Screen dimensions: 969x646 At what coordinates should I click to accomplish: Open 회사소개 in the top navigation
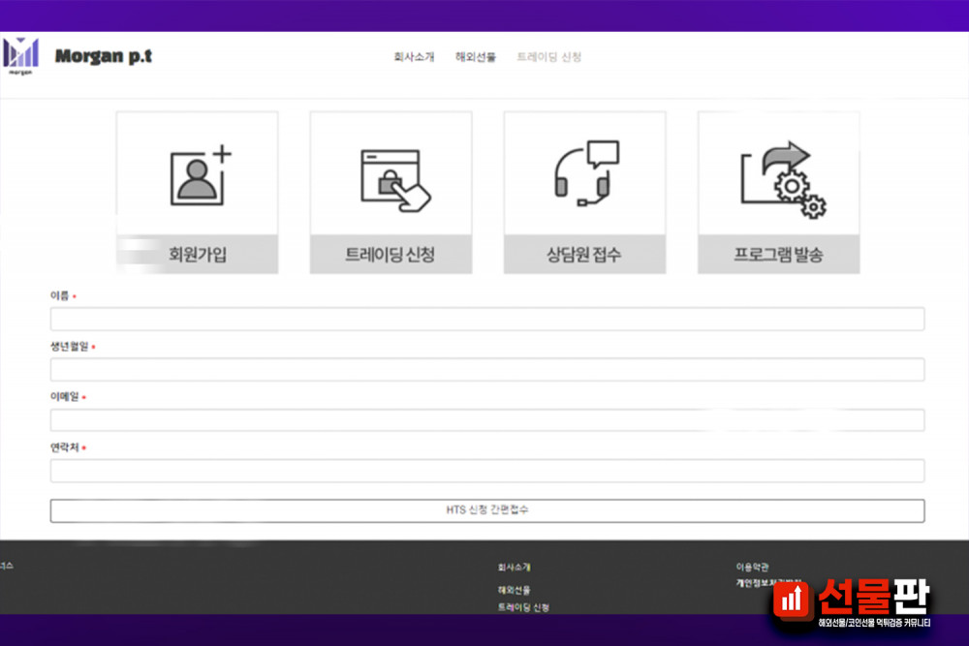click(414, 57)
